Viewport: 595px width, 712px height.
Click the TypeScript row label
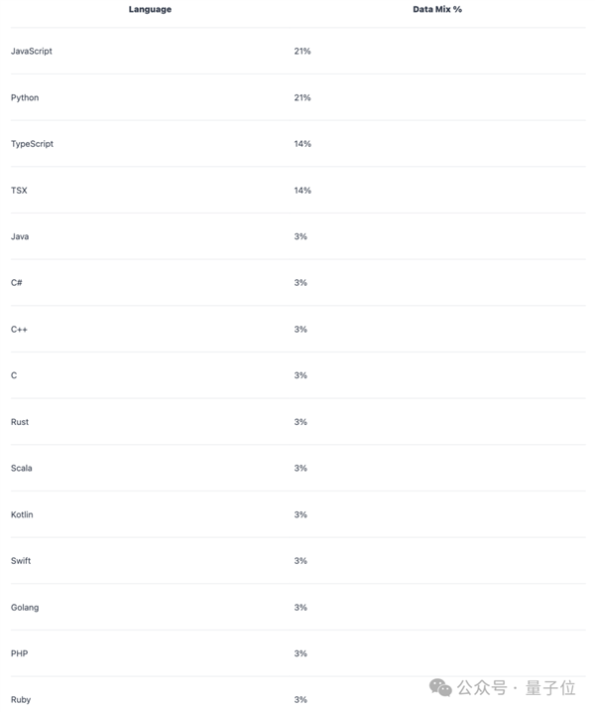(33, 144)
